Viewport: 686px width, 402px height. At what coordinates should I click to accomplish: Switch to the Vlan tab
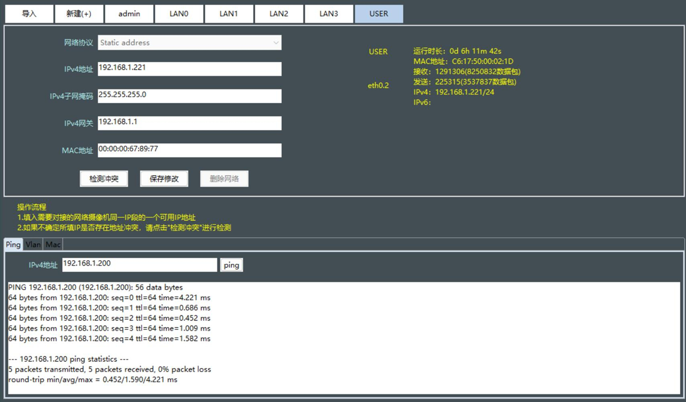coord(33,244)
